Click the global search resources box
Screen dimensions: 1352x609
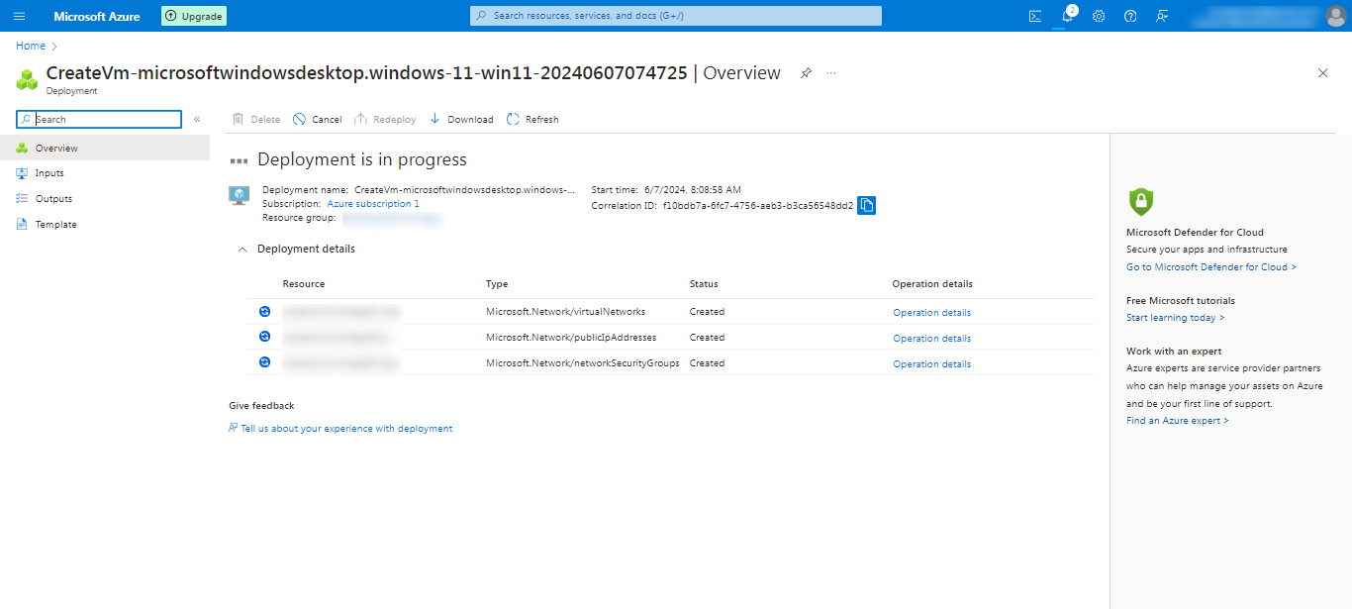click(x=675, y=16)
